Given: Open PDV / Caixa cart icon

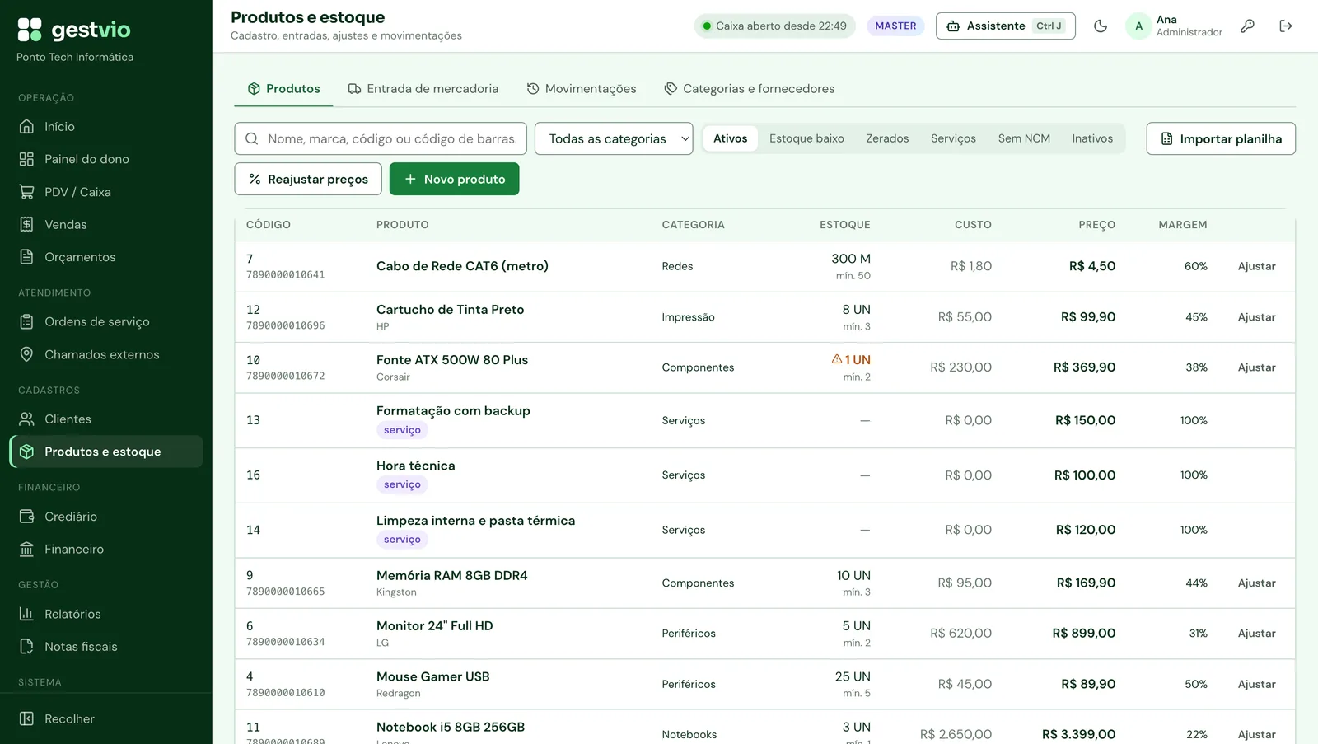Looking at the screenshot, I should click(x=27, y=192).
